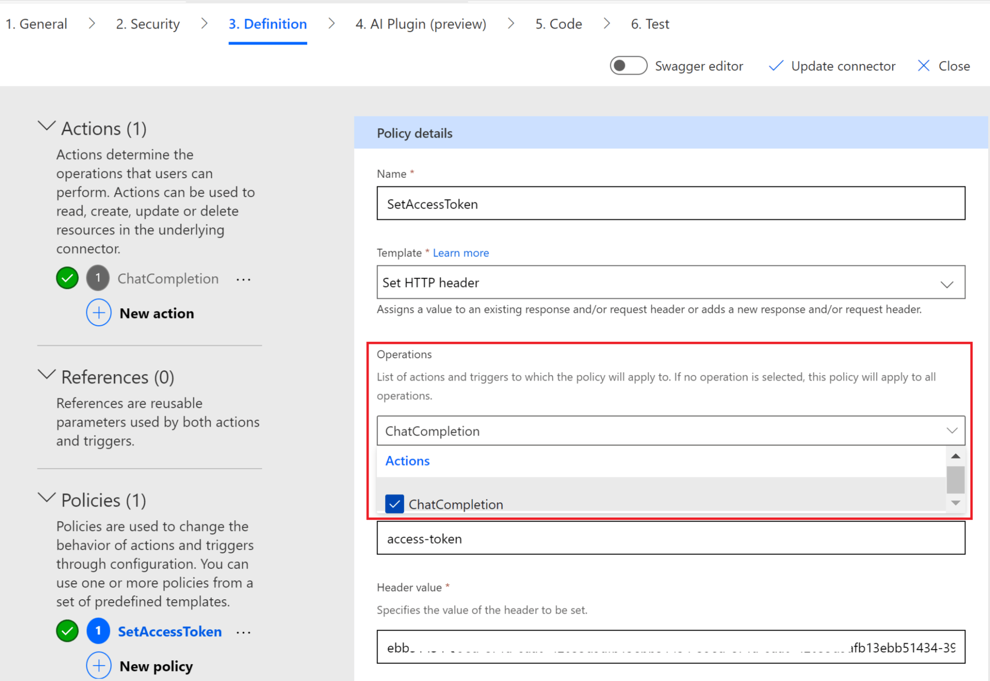Click the numbered badge on ChatCompletion action
This screenshot has width=990, height=681.
tap(98, 278)
